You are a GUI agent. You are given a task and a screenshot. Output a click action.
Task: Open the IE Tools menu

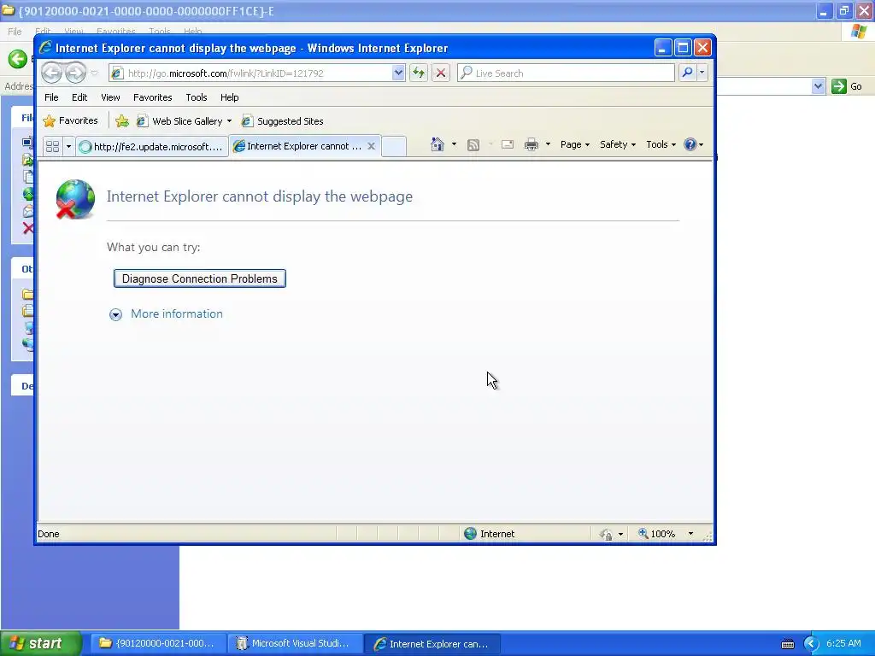point(197,97)
